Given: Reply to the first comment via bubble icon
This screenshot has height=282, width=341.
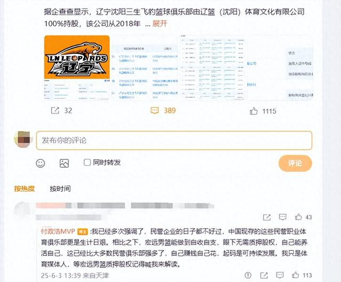Looking at the screenshot, I should tap(282, 217).
